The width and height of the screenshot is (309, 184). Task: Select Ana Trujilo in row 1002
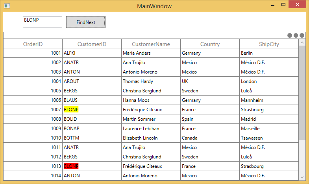pos(151,63)
